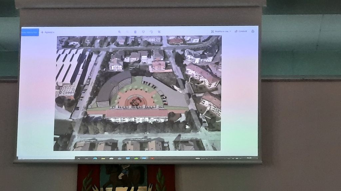Click the red icon in the taskbar
The image size is (341, 191).
click(153, 158)
